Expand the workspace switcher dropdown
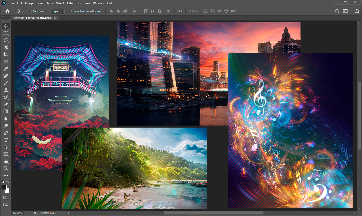The image size is (362, 216). [351, 11]
